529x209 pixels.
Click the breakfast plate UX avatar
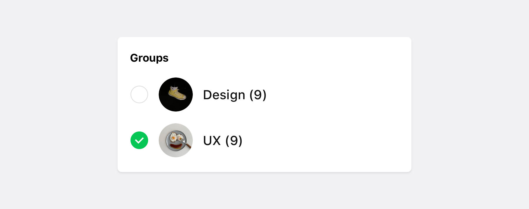(x=176, y=140)
